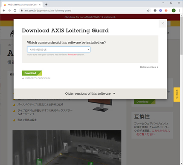Screen dimensions: 183x165
Task: Click the blue checkmark extension icon
Action: (160, 11)
